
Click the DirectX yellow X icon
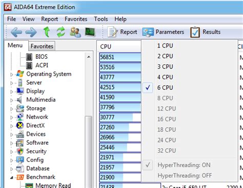pyautogui.click(x=20, y=126)
